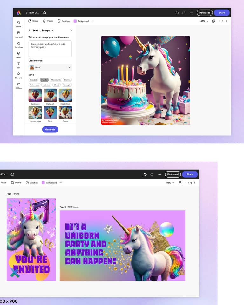Open Resize in the upper window toolbar
244x305 pixels.
tap(33, 21)
